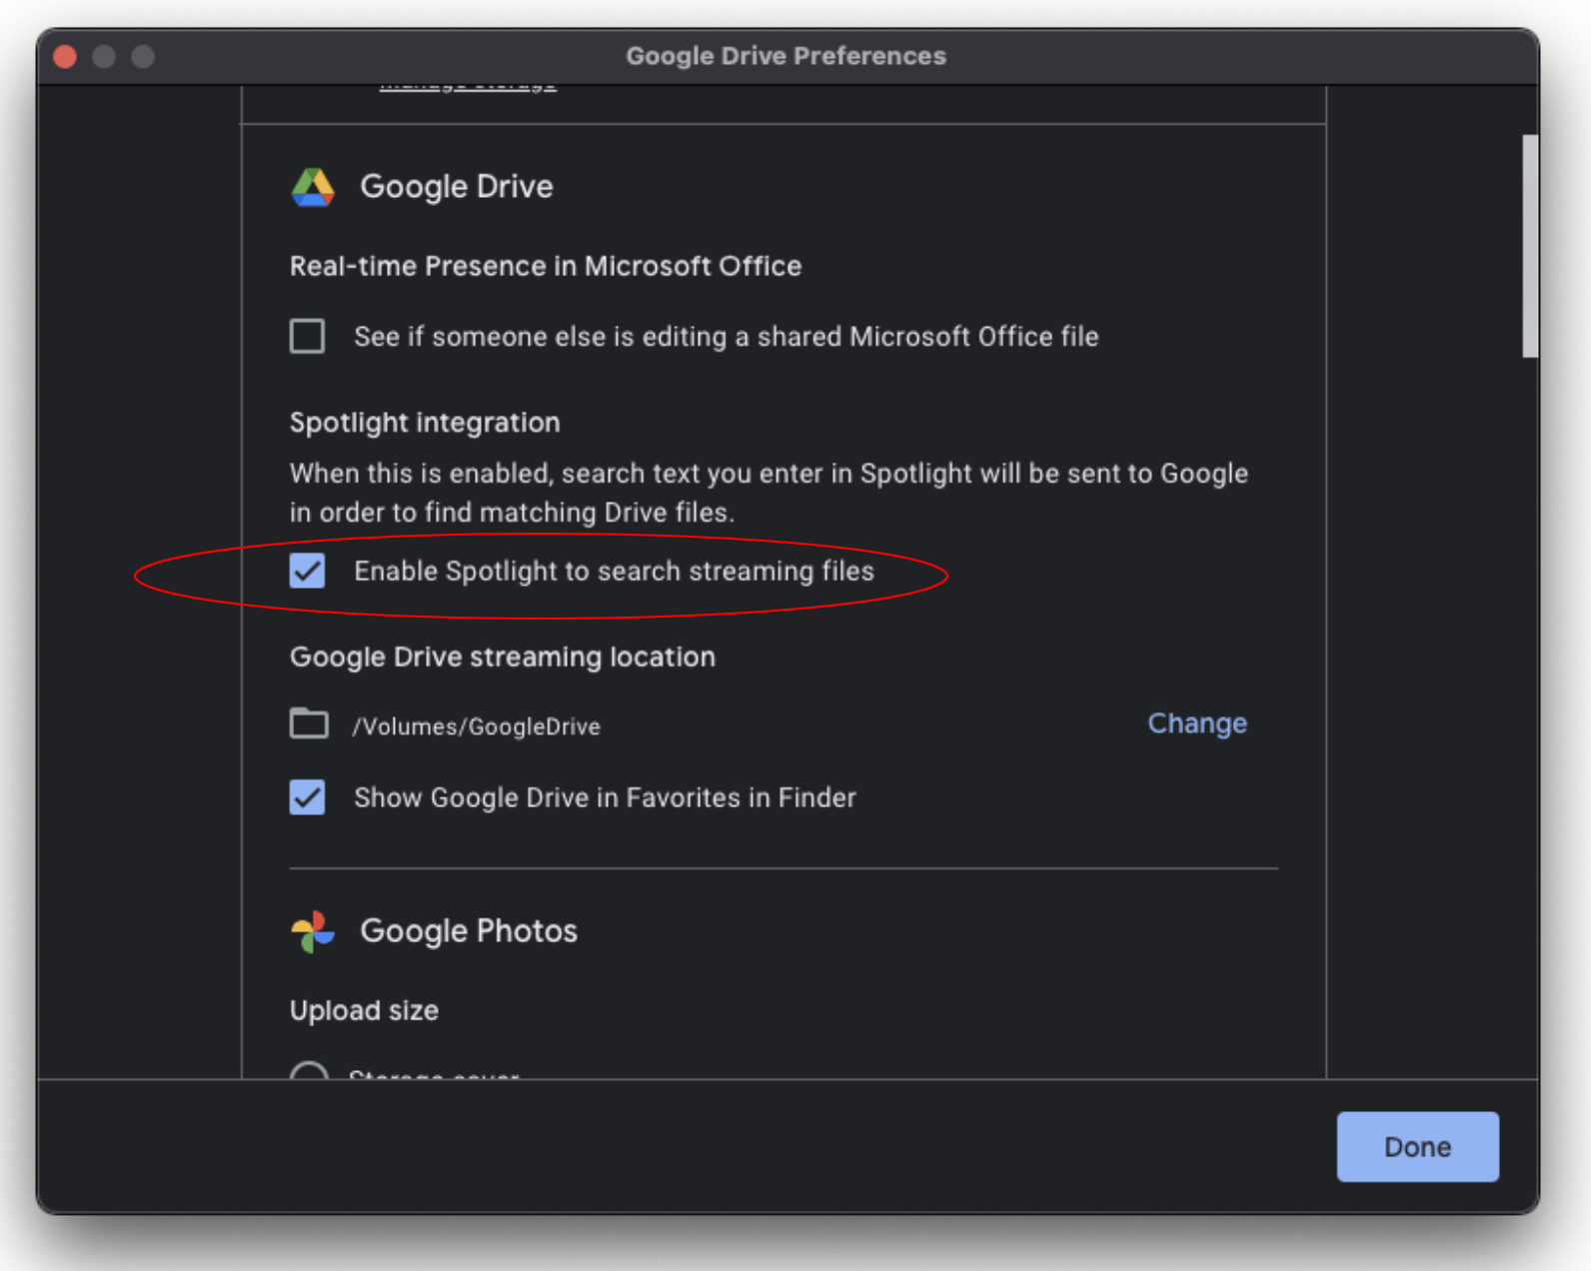Click the Real-time Presence in Microsoft Office heading
1591x1271 pixels.
coord(546,266)
